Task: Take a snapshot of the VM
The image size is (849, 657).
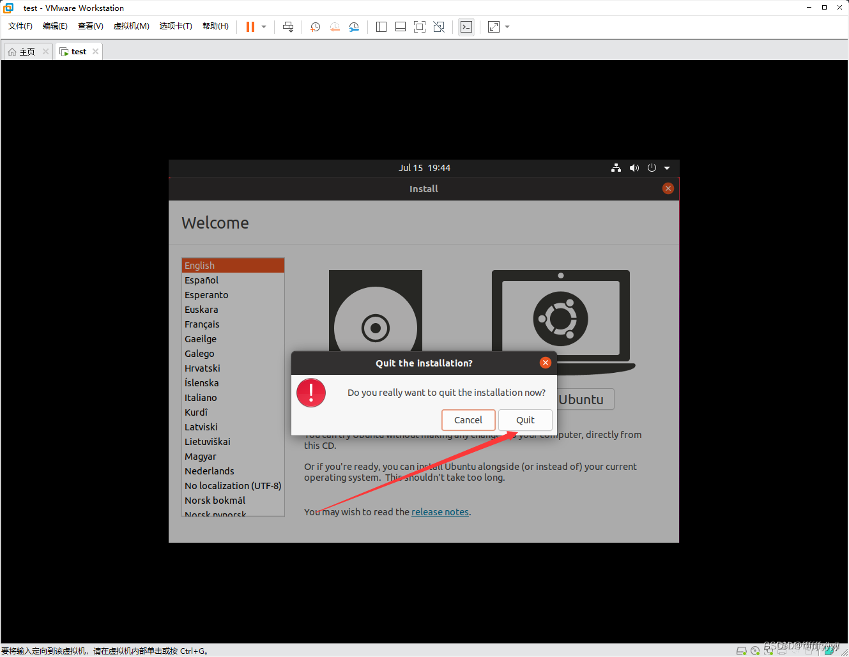Action: (x=315, y=27)
